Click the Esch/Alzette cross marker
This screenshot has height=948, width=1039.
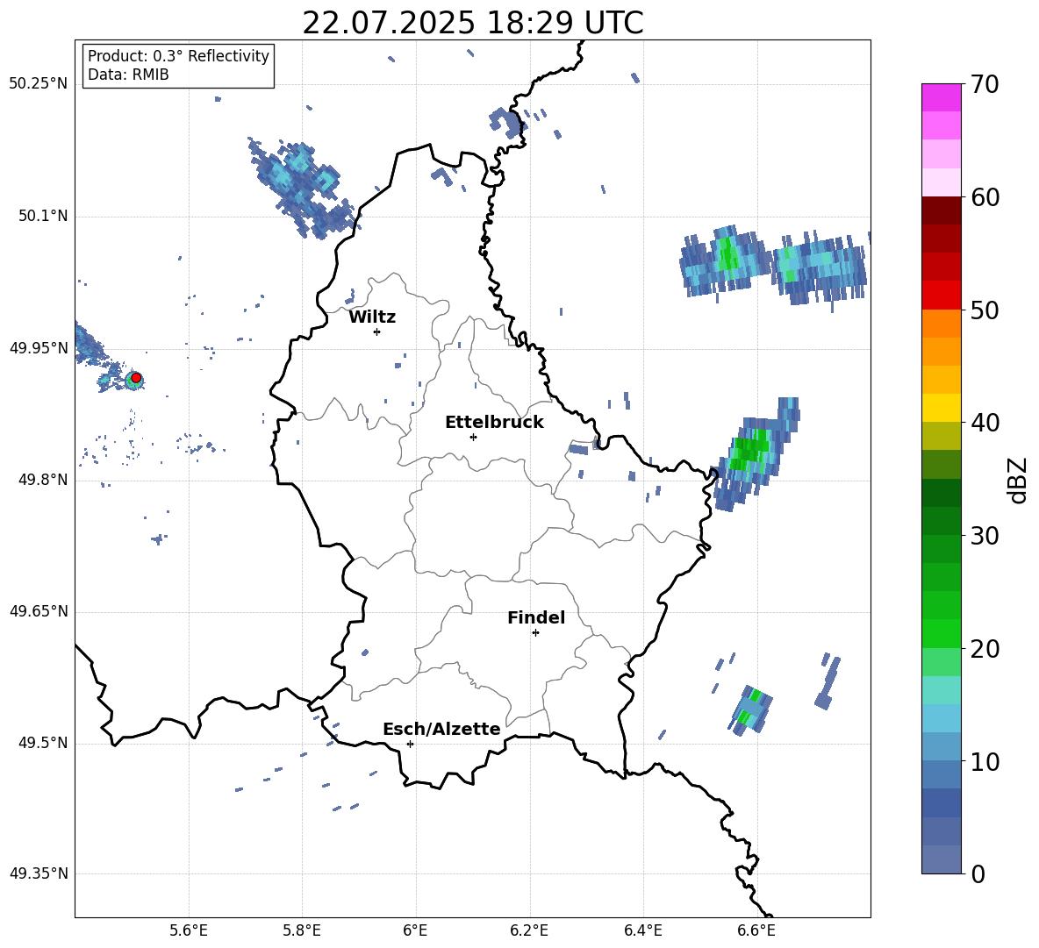point(410,744)
